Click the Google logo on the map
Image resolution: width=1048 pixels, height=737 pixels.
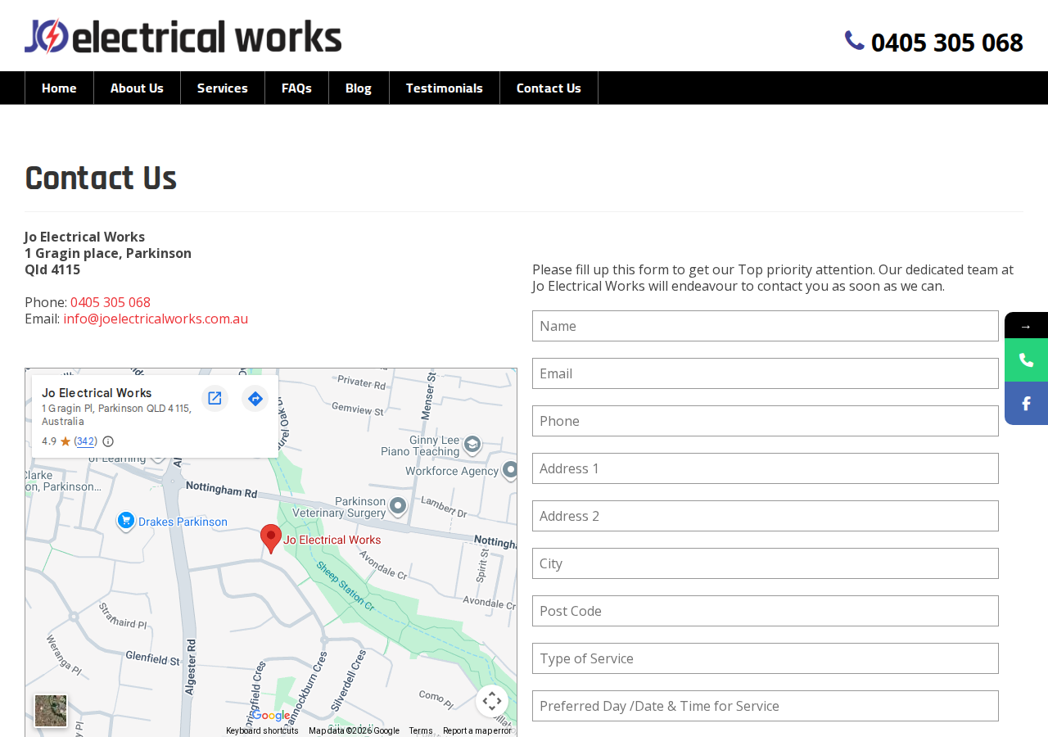[270, 716]
